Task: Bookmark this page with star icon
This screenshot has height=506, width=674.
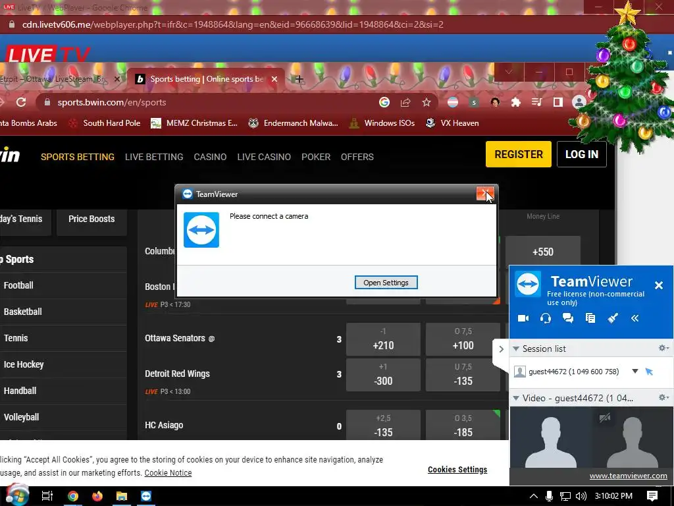Action: [426, 102]
